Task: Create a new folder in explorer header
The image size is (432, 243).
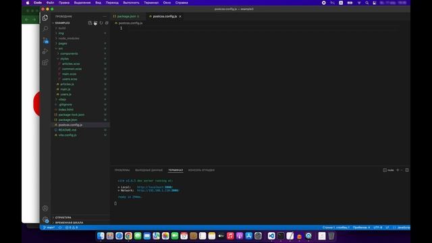Action: pyautogui.click(x=95, y=23)
